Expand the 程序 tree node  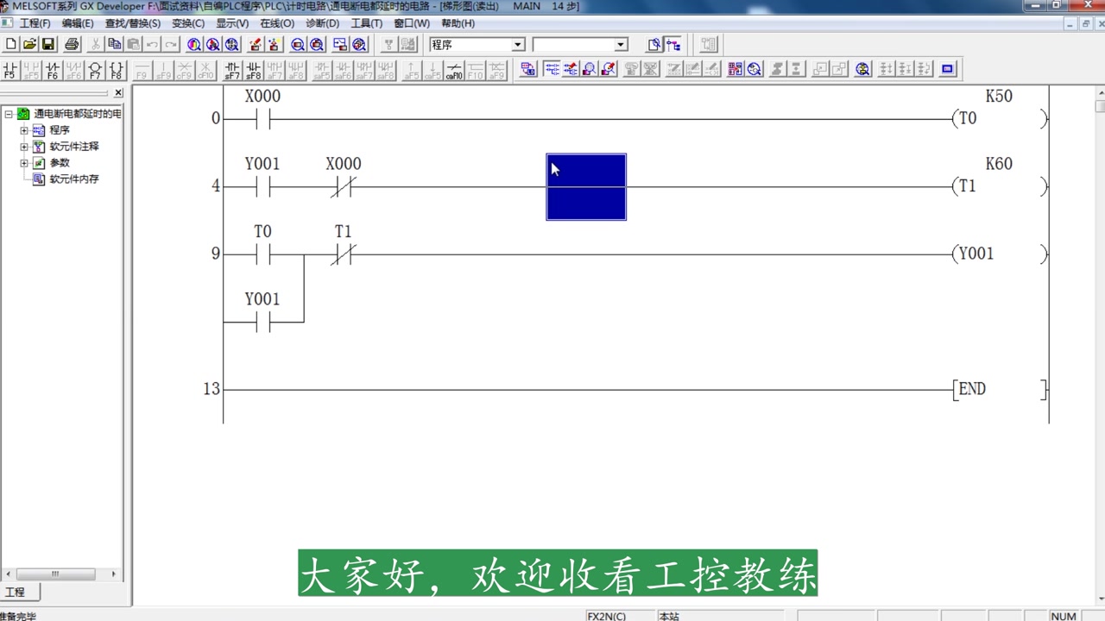pyautogui.click(x=24, y=130)
